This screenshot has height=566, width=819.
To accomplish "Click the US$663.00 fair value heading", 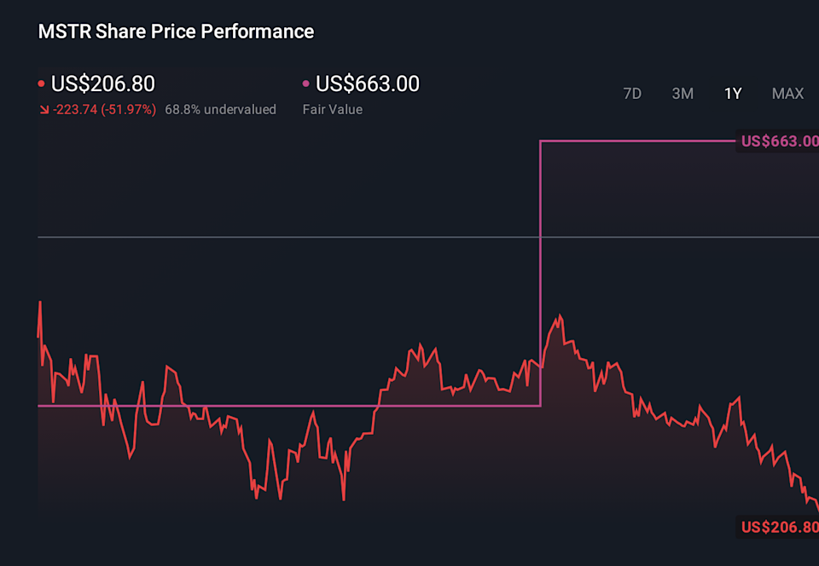I will (x=368, y=84).
